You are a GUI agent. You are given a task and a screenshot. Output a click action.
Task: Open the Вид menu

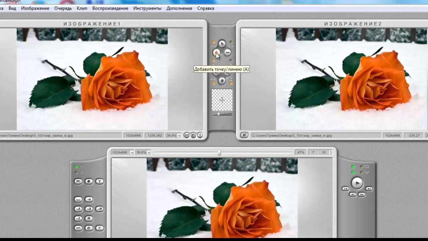[x=12, y=8]
